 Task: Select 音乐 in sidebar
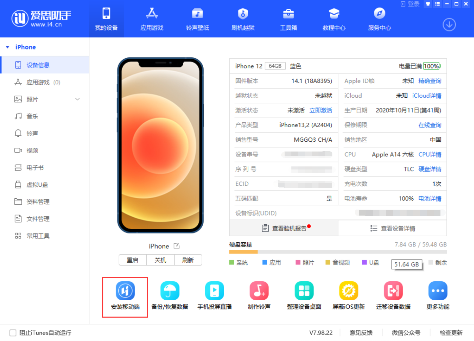pos(45,116)
